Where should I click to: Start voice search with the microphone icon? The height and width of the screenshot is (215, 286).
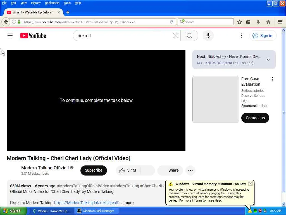click(x=208, y=36)
